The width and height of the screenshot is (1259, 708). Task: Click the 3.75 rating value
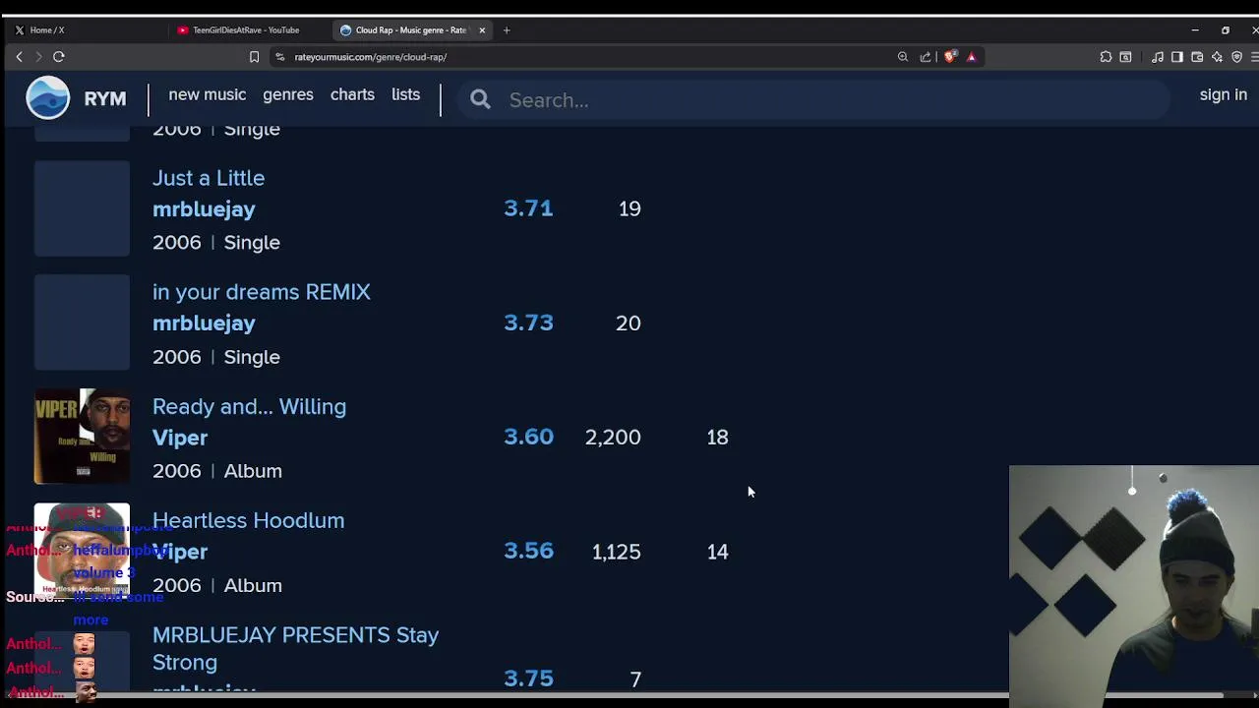pos(528,678)
